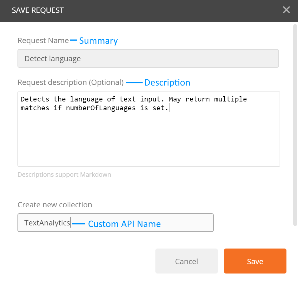Click the "Descriptions support Markdown" hint text

64,175
